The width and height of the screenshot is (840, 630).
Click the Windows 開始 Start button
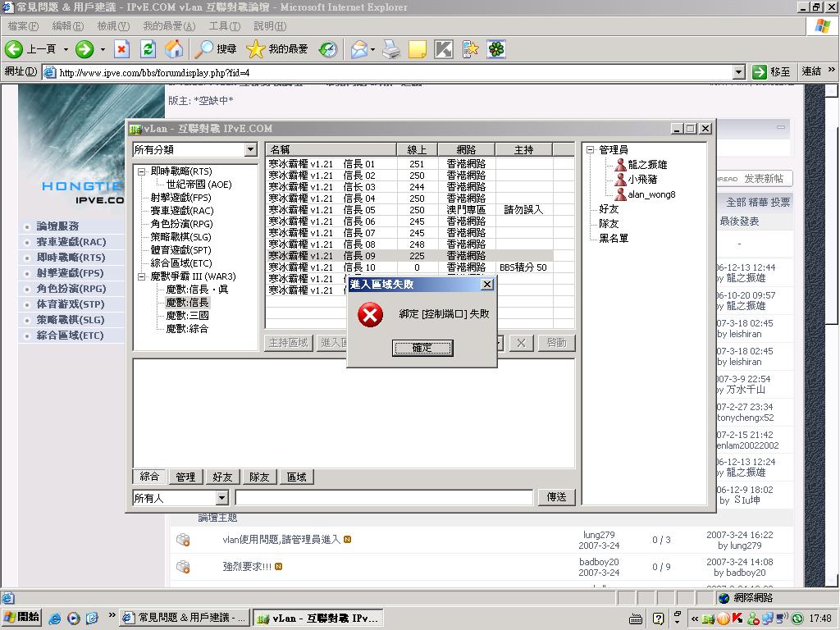(x=22, y=618)
